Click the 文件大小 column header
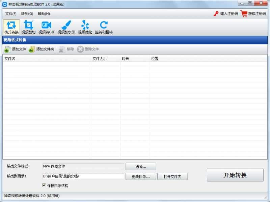Viewport: 270px width, 202px height. tap(100, 59)
